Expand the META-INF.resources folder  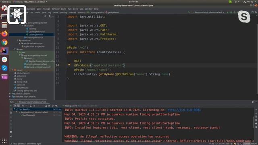coord(20,43)
